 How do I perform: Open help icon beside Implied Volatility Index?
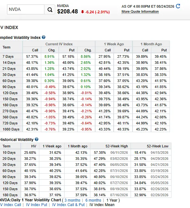click(x=43, y=37)
